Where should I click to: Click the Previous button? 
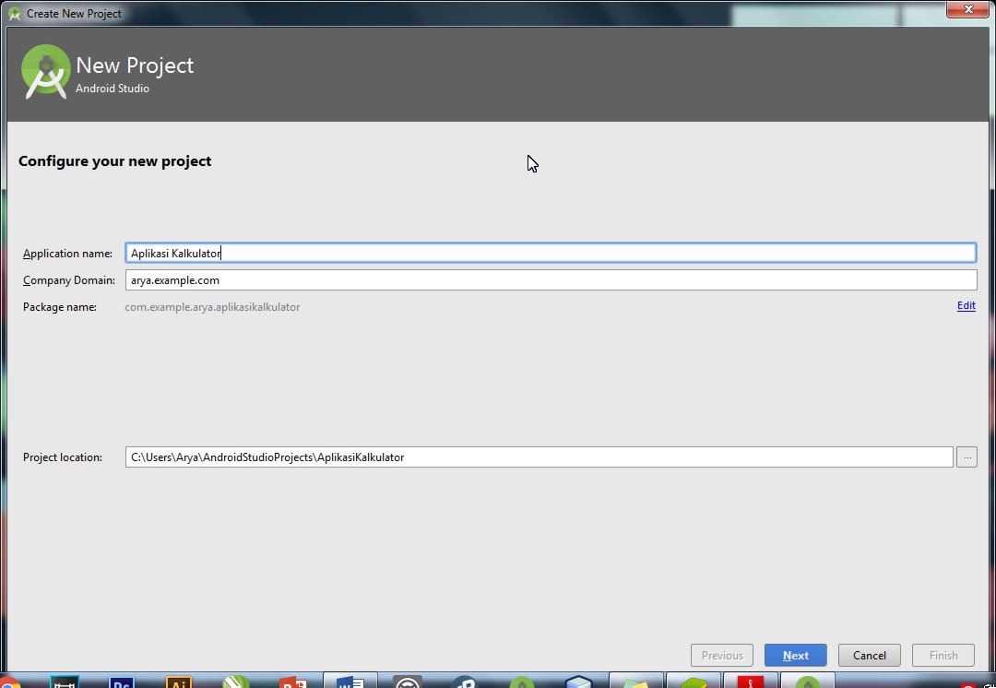coord(721,655)
